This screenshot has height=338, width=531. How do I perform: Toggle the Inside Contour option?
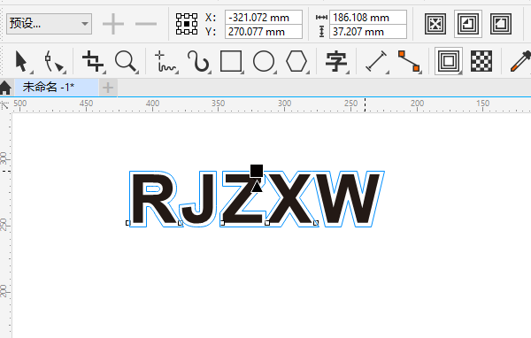(468, 24)
